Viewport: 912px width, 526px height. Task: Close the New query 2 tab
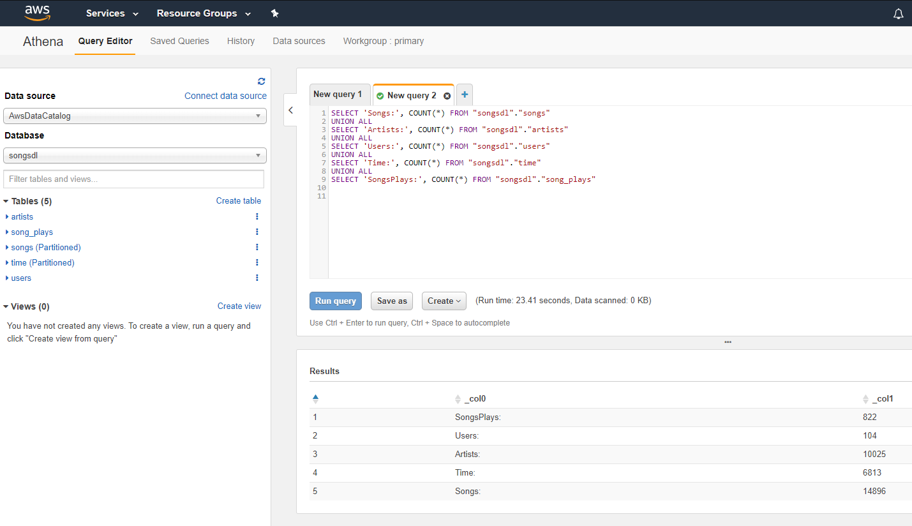pyautogui.click(x=447, y=96)
